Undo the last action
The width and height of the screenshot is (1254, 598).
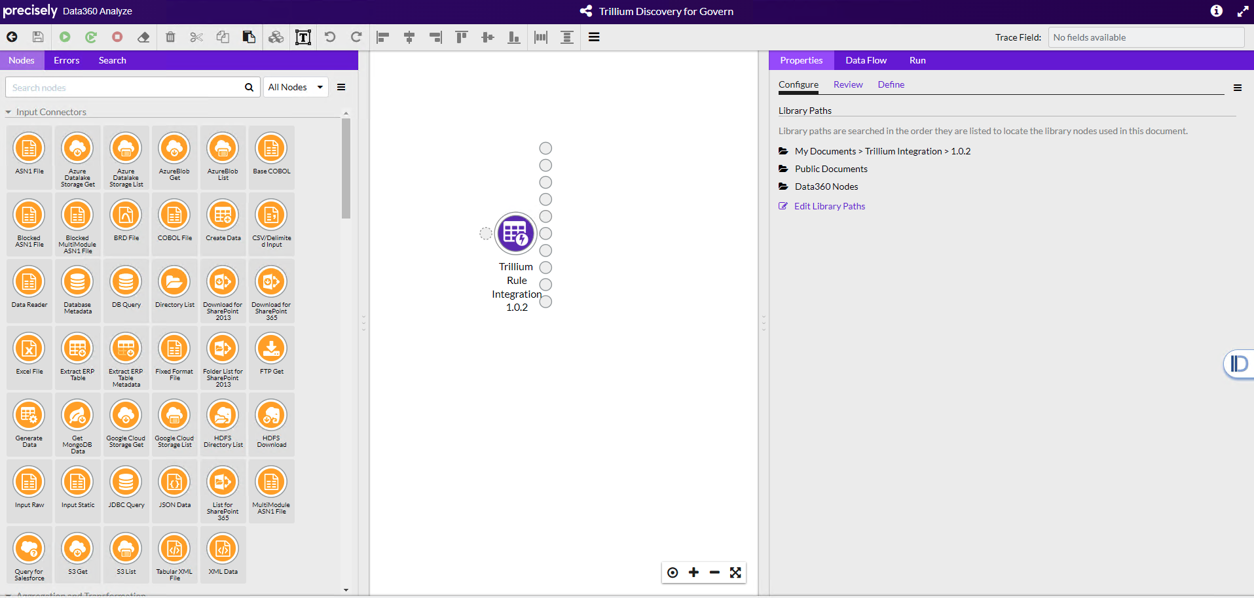330,37
